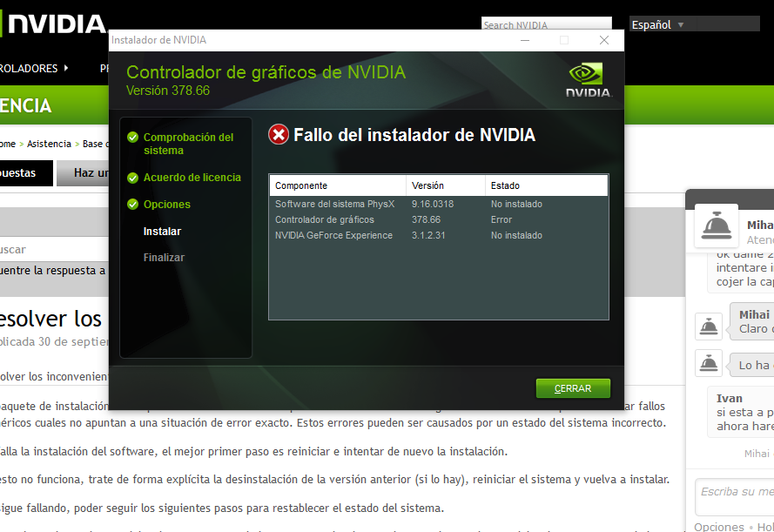Click the Estado column header

pyautogui.click(x=547, y=185)
